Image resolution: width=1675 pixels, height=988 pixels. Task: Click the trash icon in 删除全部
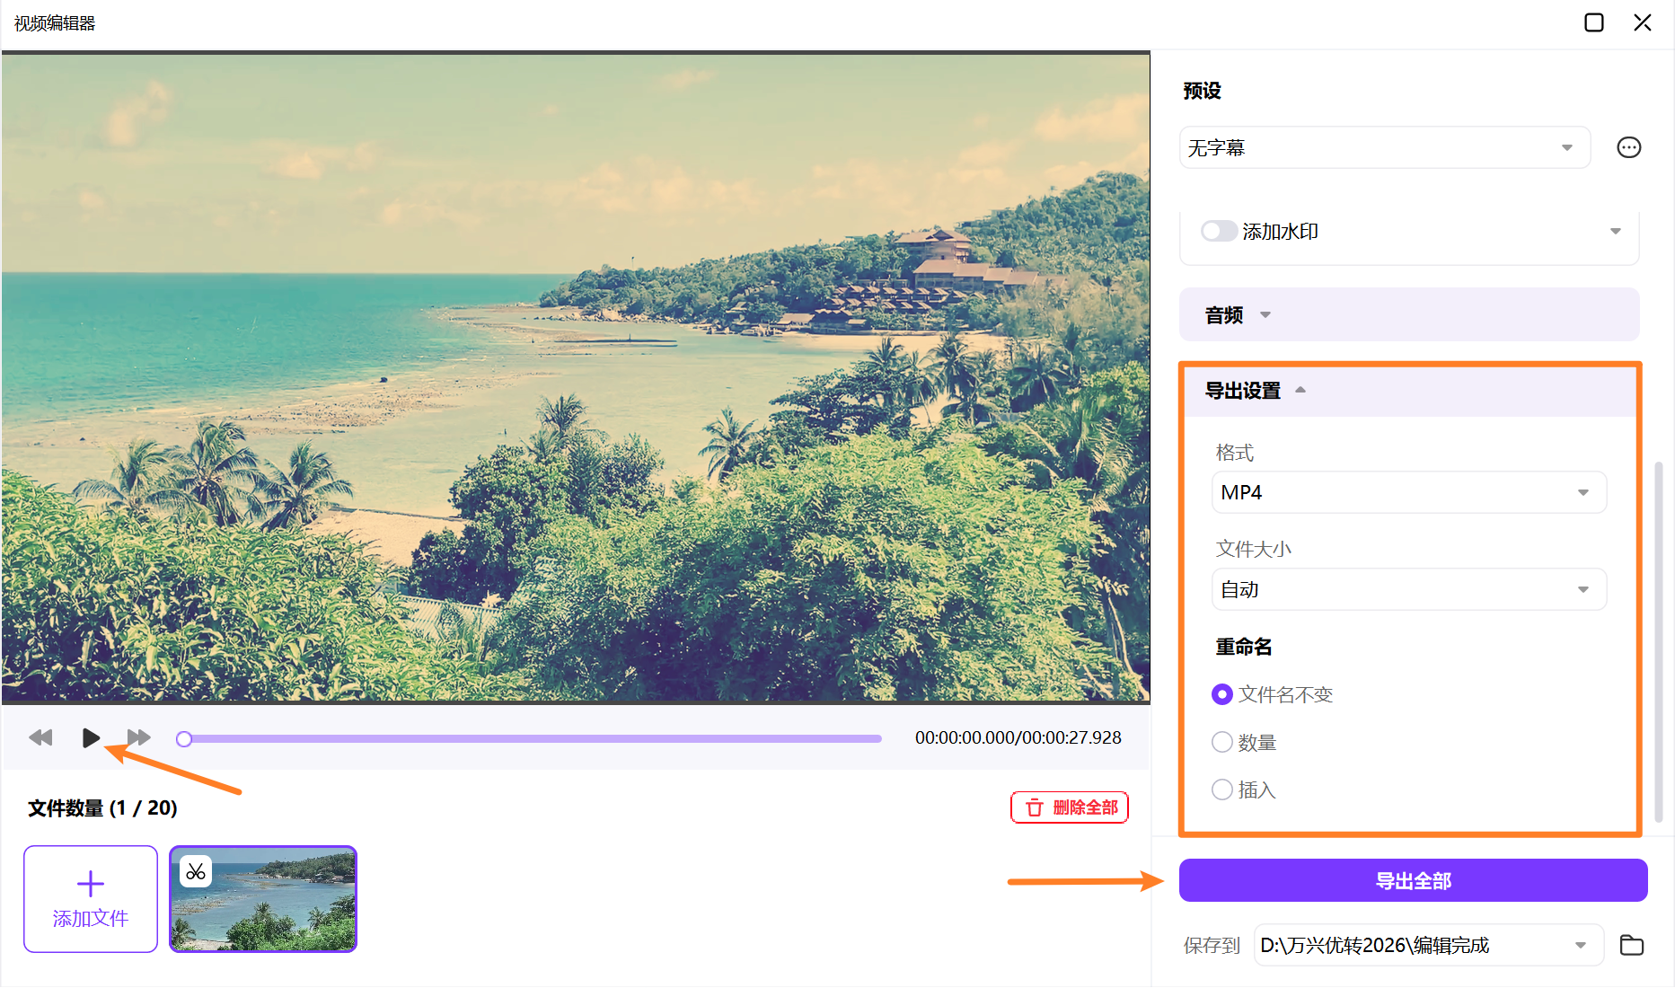tap(1033, 807)
